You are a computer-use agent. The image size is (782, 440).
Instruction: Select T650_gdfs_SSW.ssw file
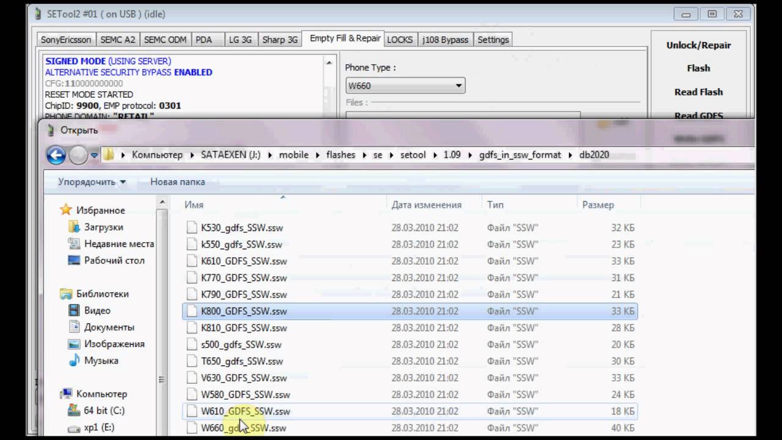(x=410, y=361)
